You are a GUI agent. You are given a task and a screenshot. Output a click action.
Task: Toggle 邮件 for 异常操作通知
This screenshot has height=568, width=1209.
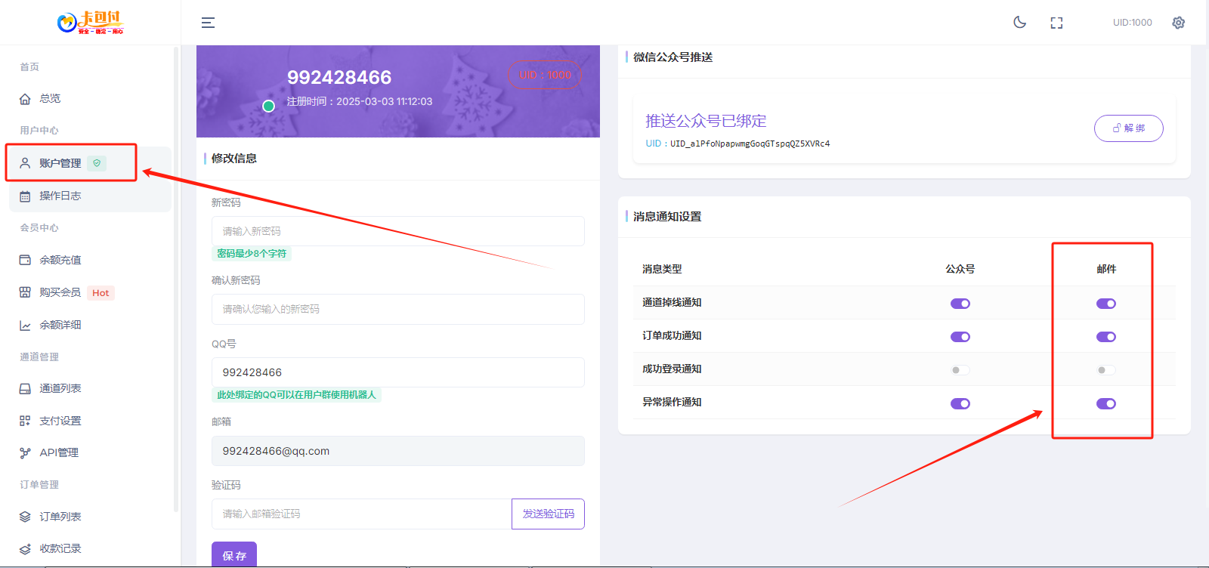coord(1106,403)
